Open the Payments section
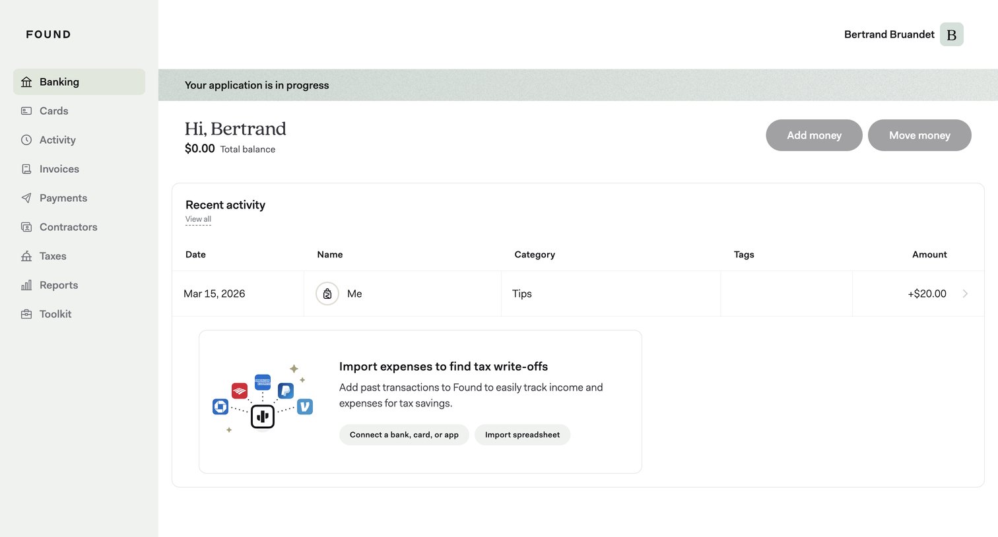Screen dimensions: 998x537 point(79,198)
